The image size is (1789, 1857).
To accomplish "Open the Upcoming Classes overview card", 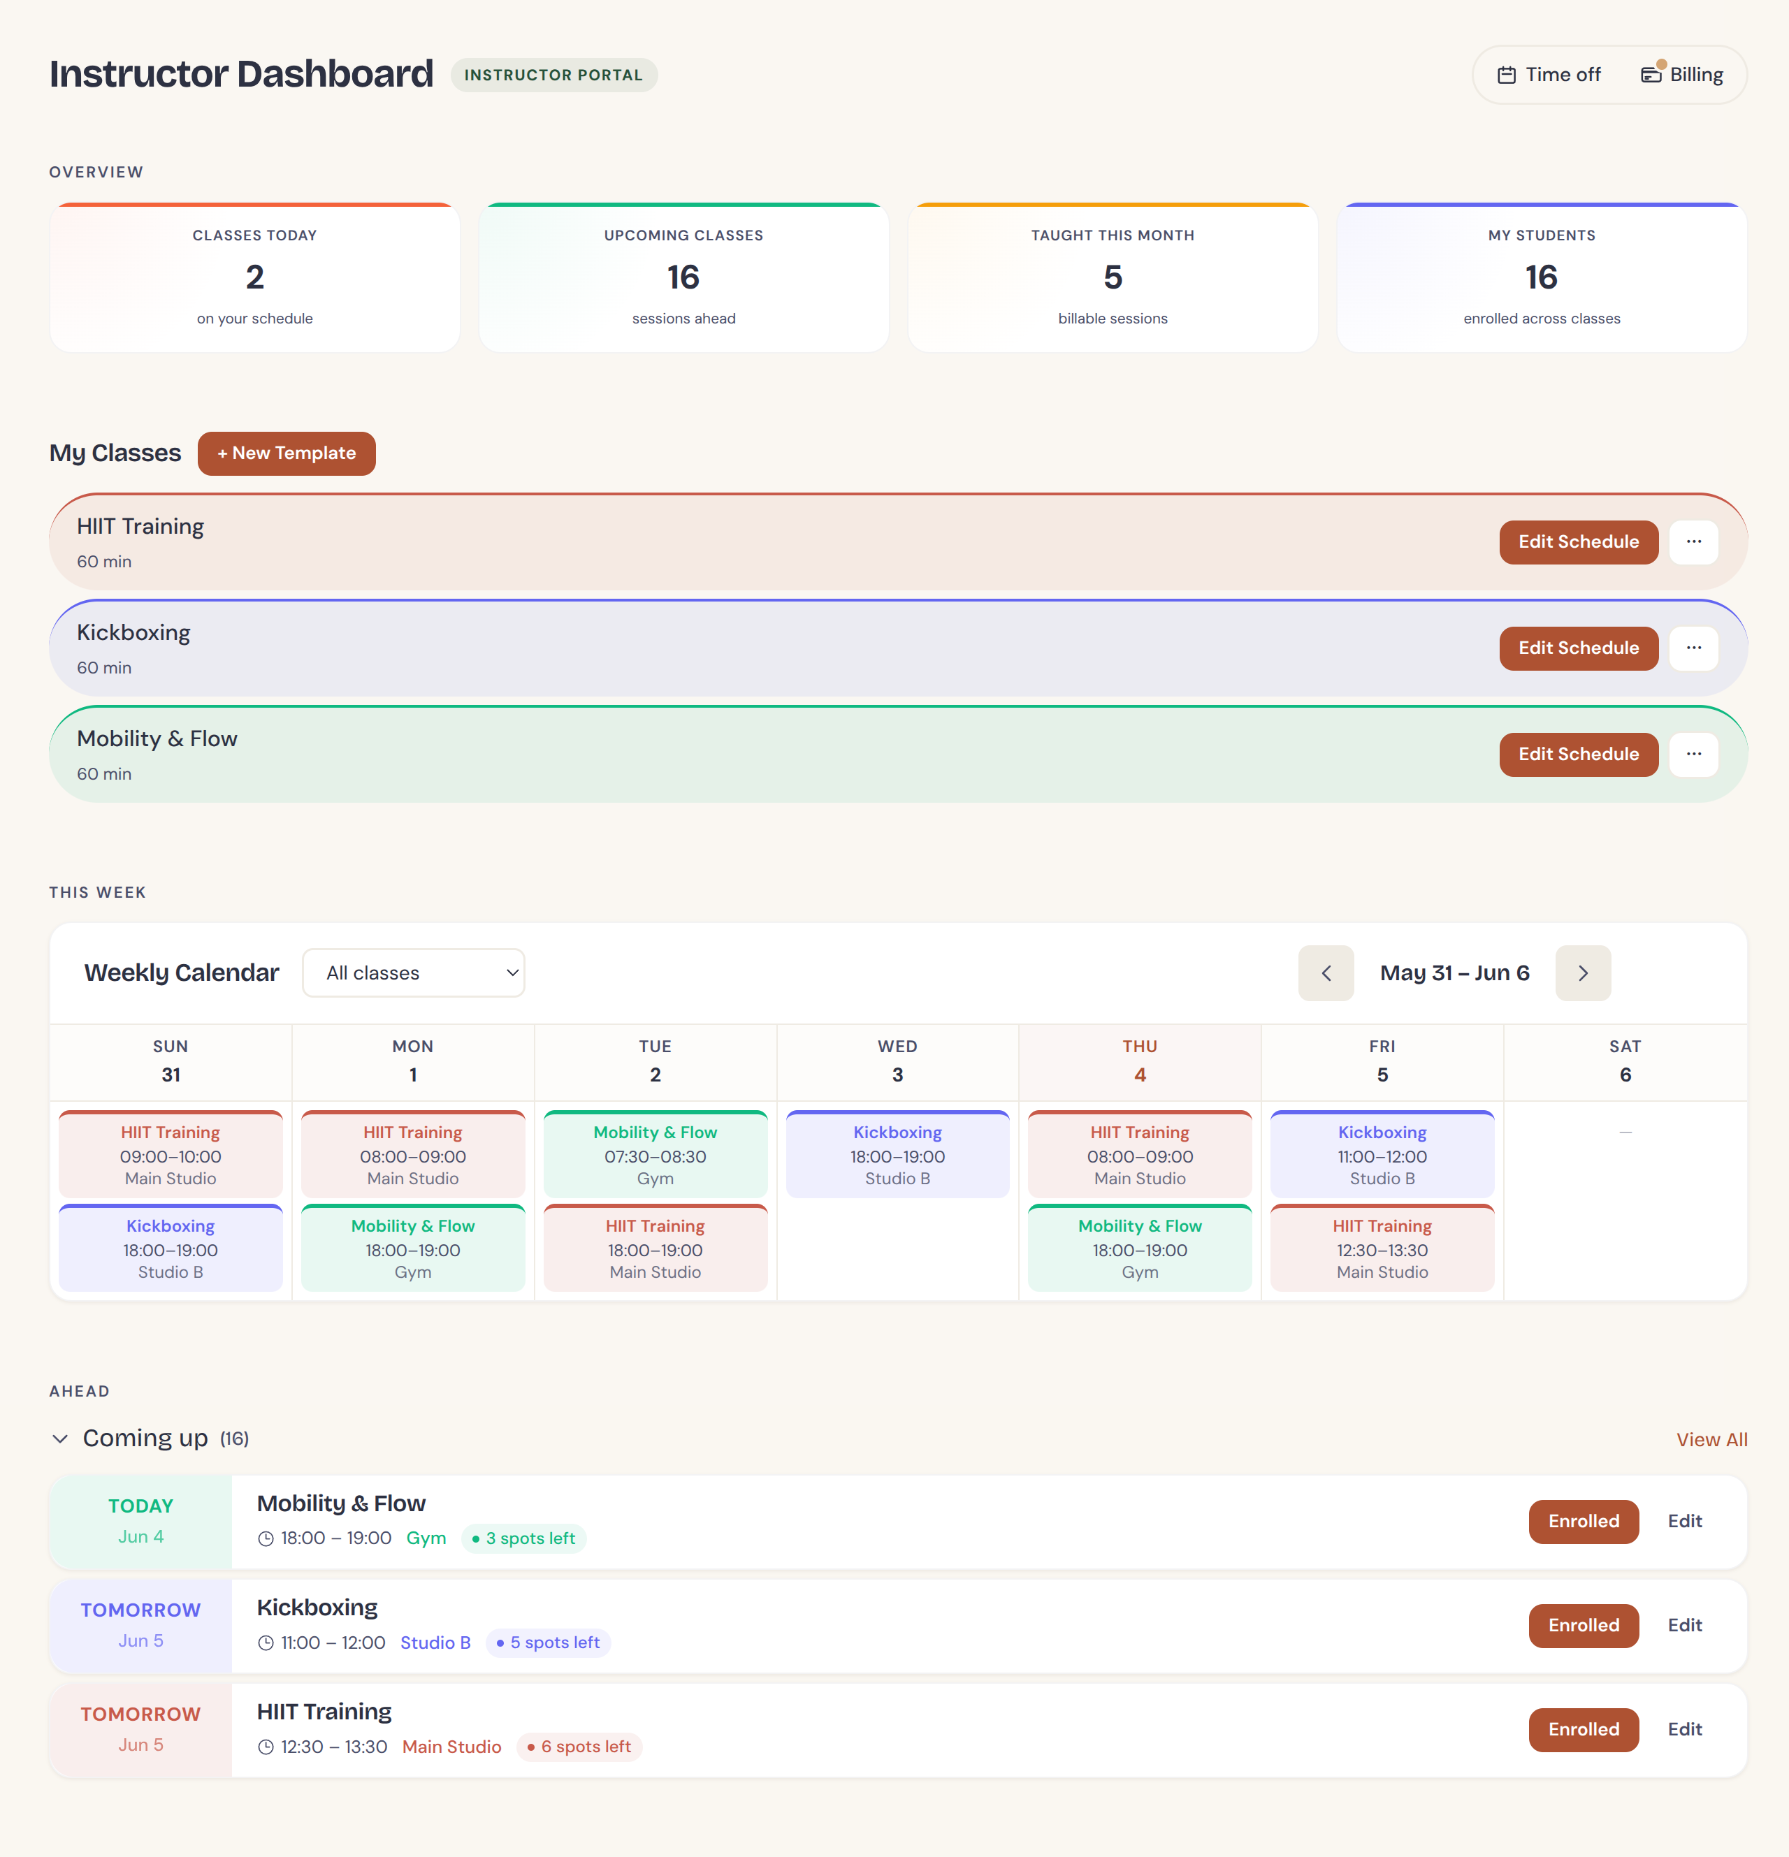I will tap(683, 277).
